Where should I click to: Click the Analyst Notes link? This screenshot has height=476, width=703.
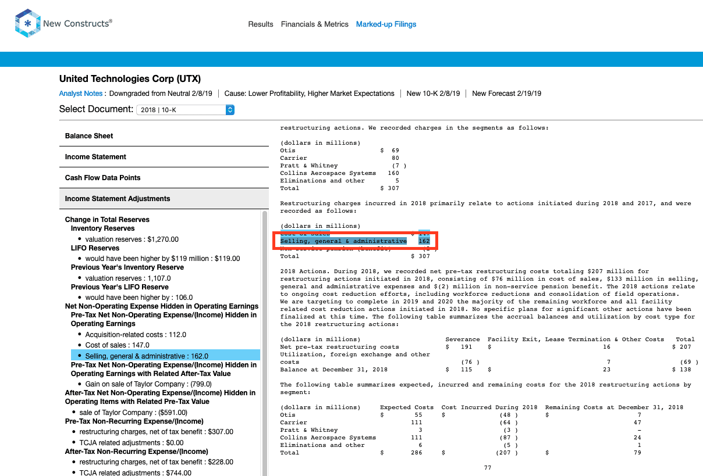pos(81,94)
